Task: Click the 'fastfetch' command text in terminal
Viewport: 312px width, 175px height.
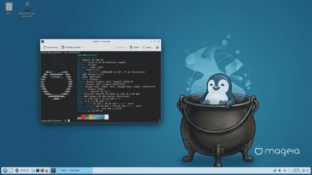Action: click(x=74, y=52)
